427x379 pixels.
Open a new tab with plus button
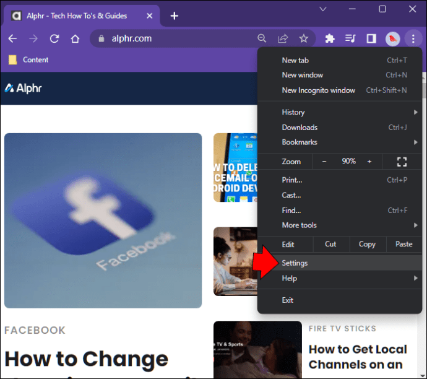point(175,16)
